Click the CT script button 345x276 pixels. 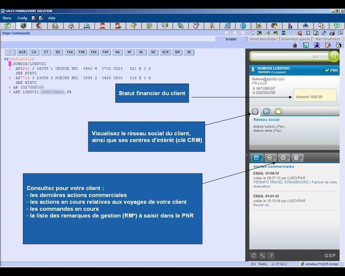coord(46,52)
